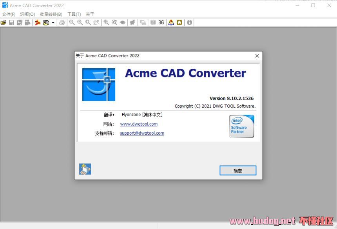Click the Layers stack icon
The image size is (337, 229).
click(x=143, y=22)
